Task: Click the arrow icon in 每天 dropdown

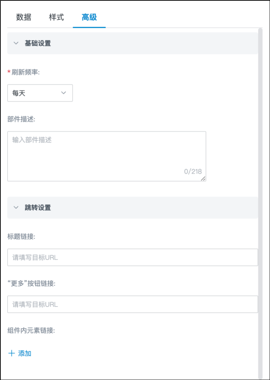Action: [x=64, y=93]
